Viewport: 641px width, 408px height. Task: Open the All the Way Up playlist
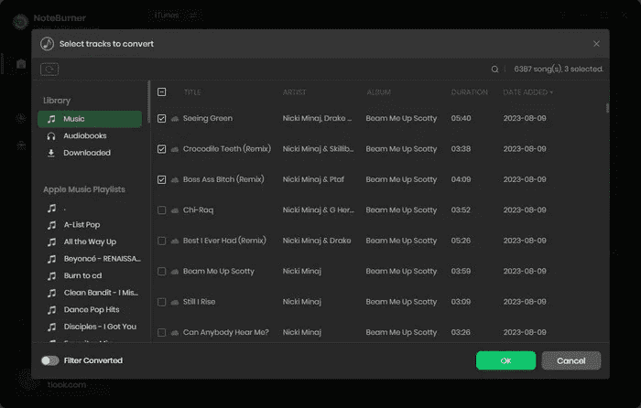(90, 242)
